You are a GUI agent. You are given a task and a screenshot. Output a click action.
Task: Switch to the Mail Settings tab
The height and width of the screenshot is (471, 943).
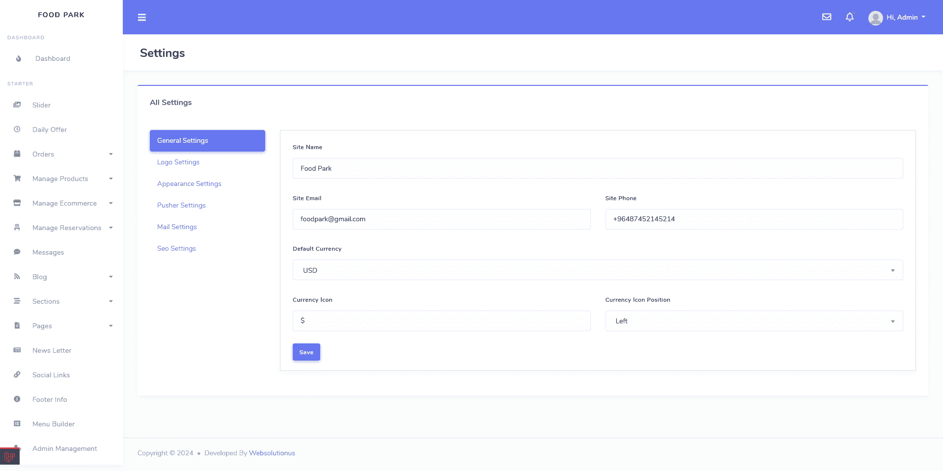[x=177, y=227]
